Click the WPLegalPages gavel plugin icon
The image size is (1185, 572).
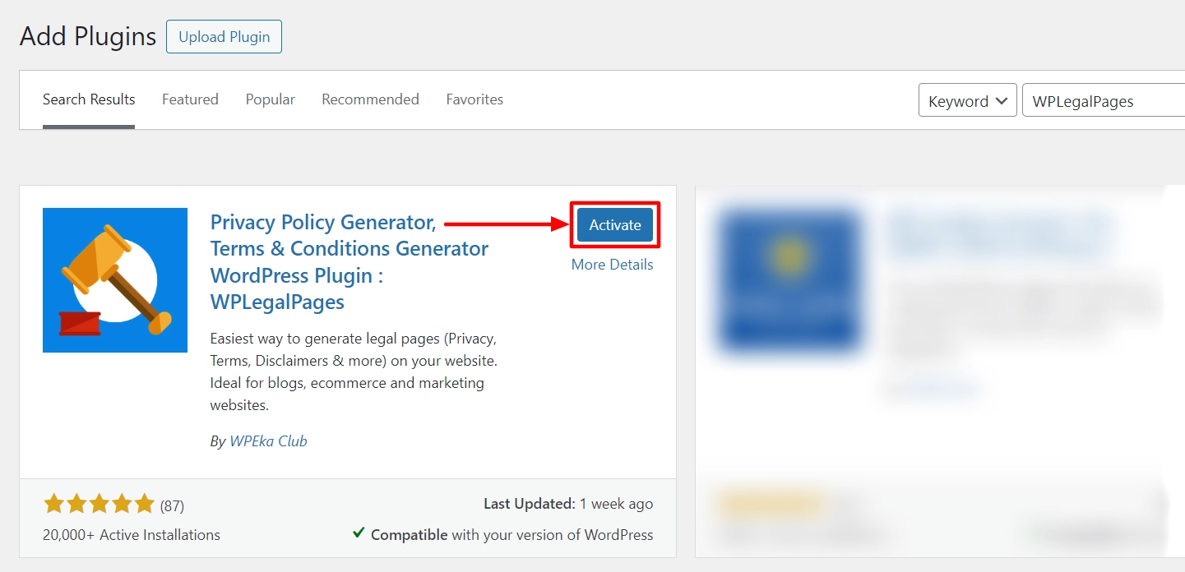[114, 279]
